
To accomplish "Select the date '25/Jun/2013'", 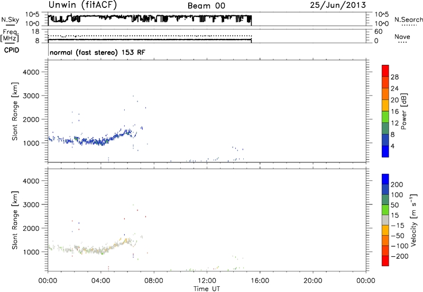I will 338,5.
